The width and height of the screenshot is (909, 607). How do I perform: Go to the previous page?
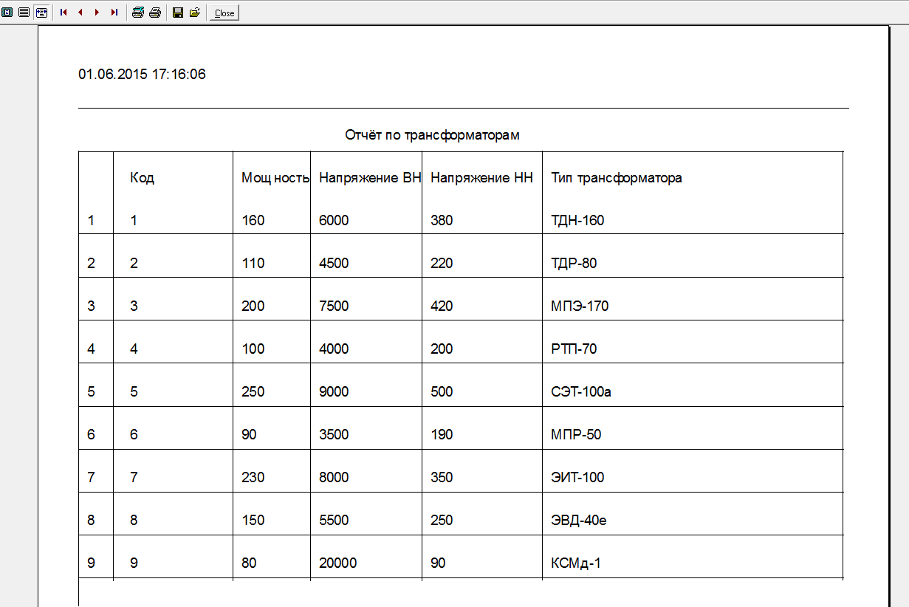click(x=80, y=13)
